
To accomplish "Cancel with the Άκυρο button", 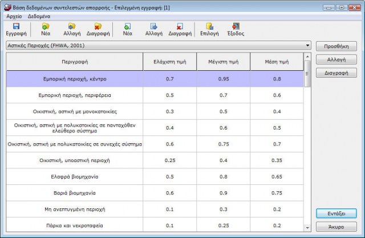I will pyautogui.click(x=336, y=227).
